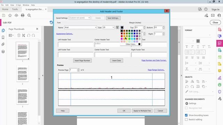
Task: Open the thumbnails options dropdown menu
Action: pyautogui.click(x=11, y=35)
